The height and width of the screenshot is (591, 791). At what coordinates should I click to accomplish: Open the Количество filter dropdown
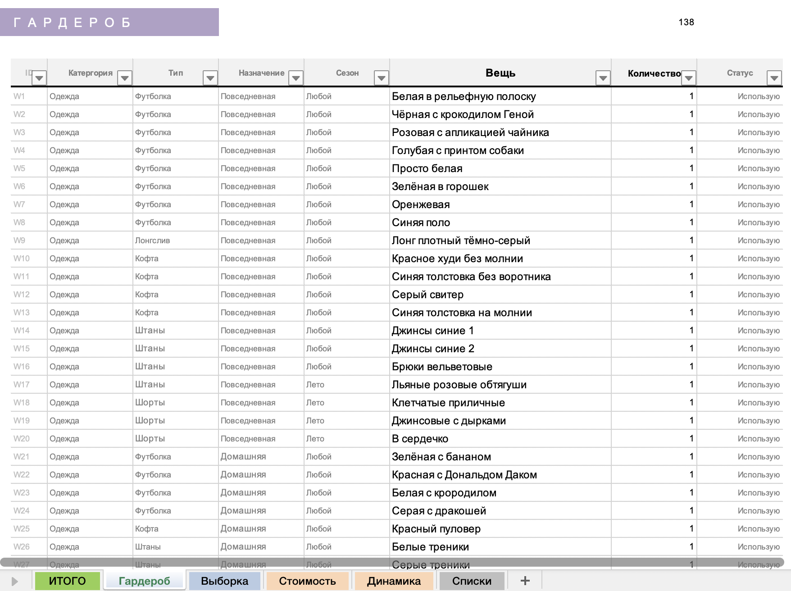click(688, 78)
